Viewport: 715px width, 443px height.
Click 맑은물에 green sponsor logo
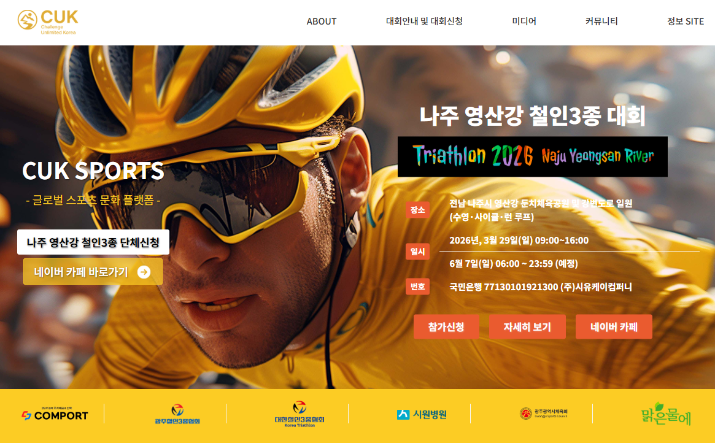(666, 414)
